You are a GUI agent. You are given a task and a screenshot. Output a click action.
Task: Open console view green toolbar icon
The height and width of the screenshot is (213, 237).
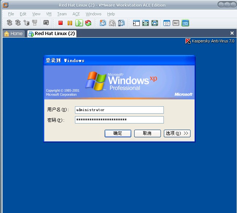(x=185, y=23)
